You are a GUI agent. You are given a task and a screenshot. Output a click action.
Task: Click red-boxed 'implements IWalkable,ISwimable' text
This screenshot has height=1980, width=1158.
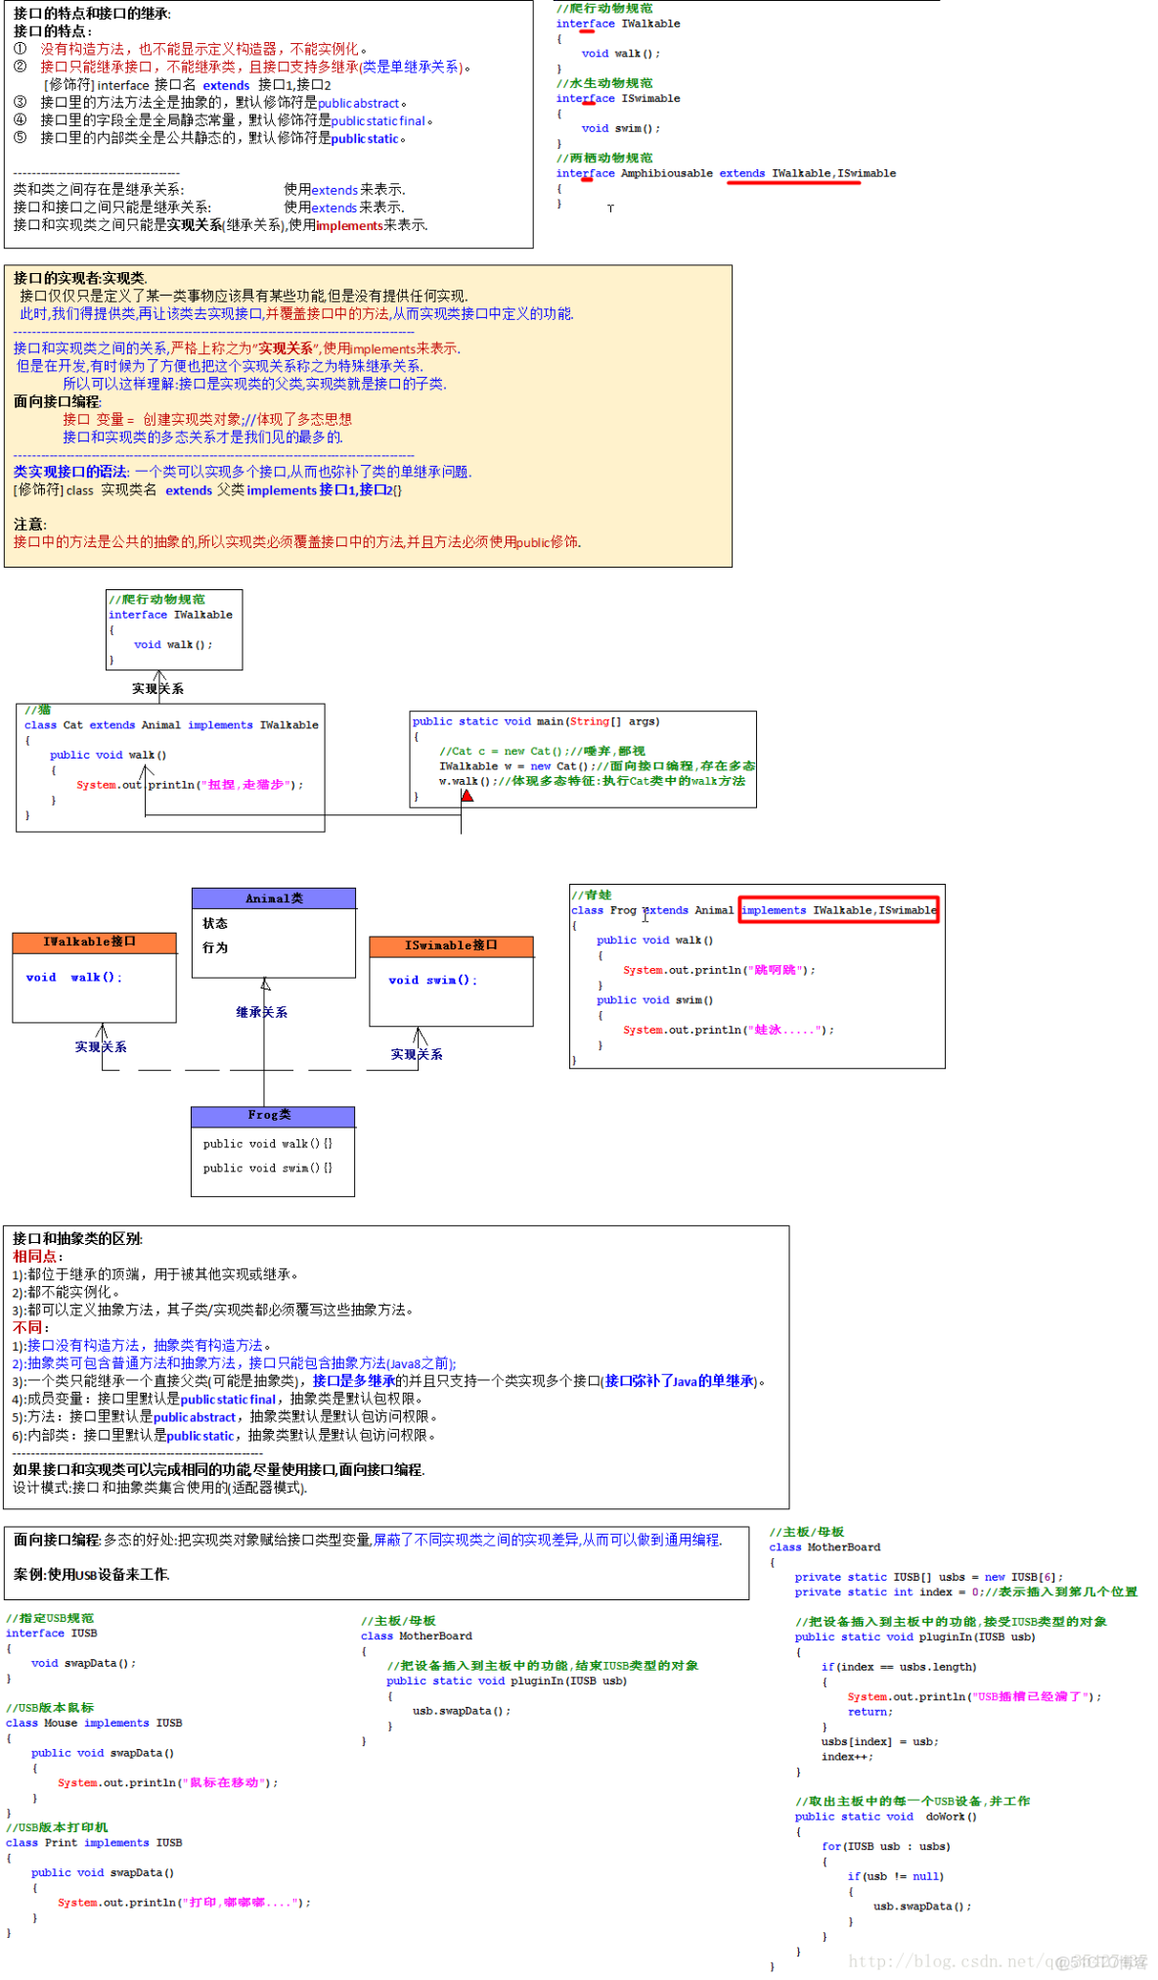pos(839,910)
